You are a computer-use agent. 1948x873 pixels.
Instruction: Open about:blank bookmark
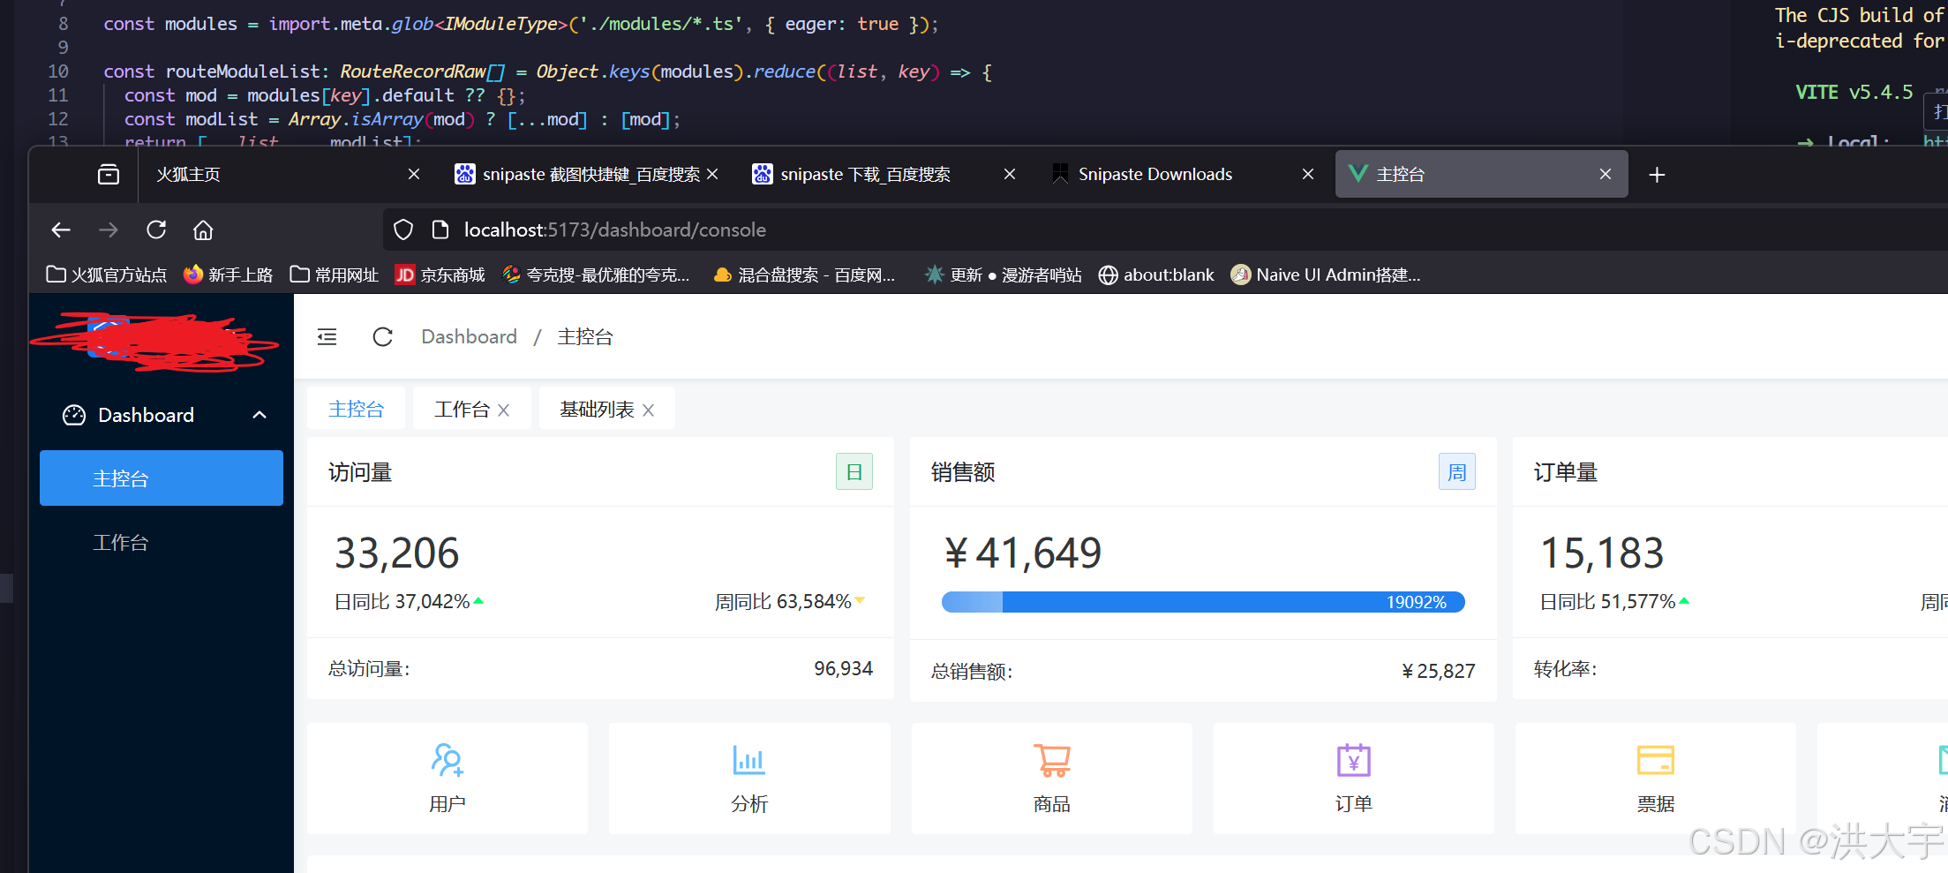tap(1156, 275)
